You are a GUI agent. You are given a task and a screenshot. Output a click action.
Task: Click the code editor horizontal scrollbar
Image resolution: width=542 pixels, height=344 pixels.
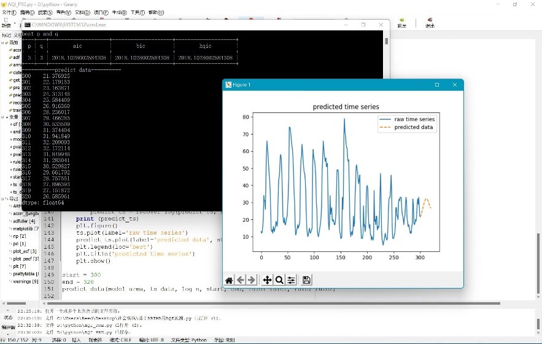click(x=273, y=303)
